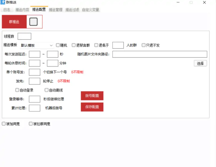Save settings with the 保存配置 button
This screenshot has height=167, width=216.
(x=92, y=107)
